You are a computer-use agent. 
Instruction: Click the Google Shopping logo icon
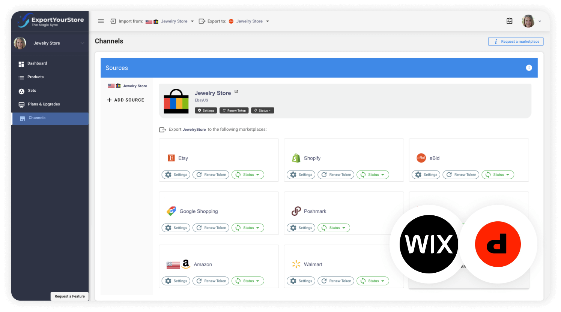tap(171, 211)
